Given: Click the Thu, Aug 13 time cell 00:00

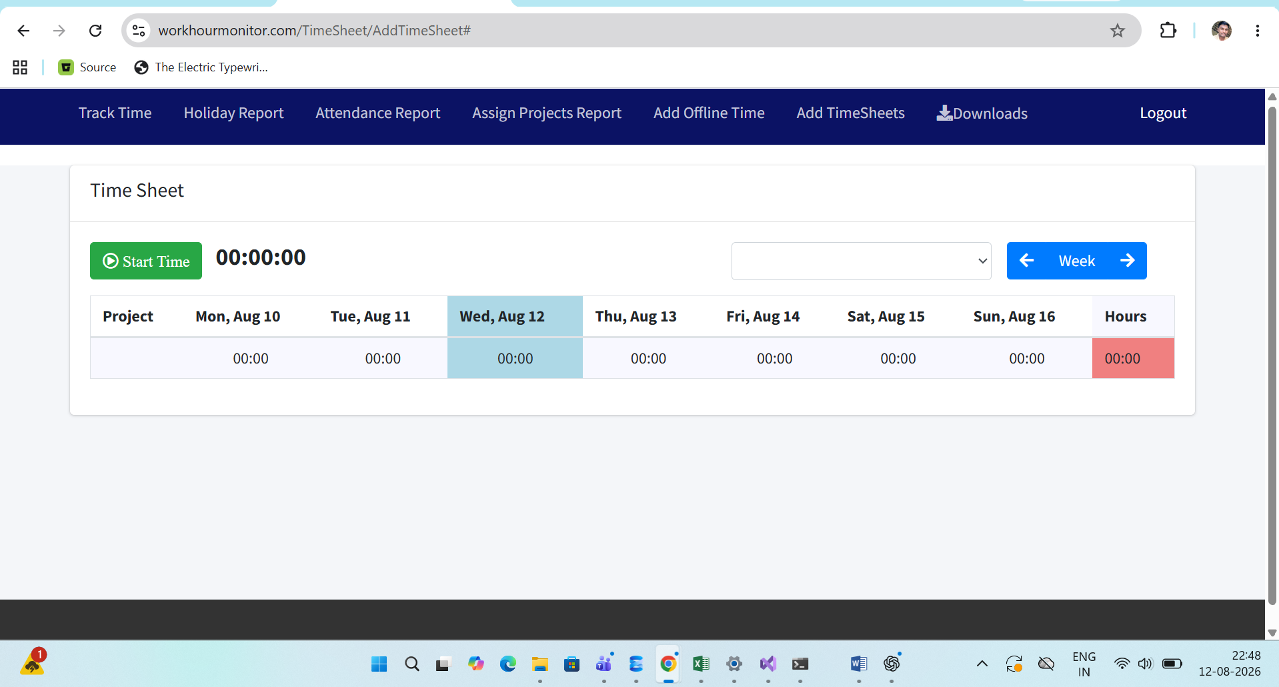Looking at the screenshot, I should point(648,359).
